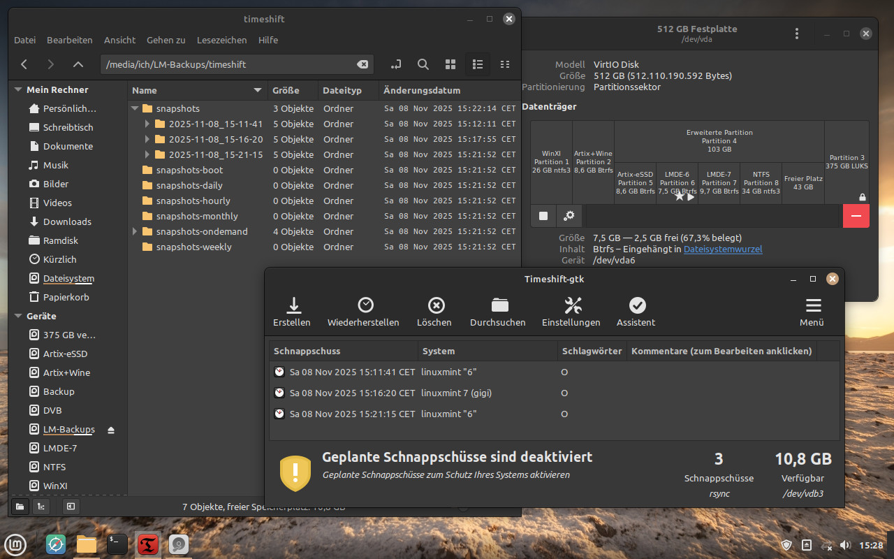Open the Ansicht menu
Image resolution: width=894 pixels, height=559 pixels.
tap(119, 40)
